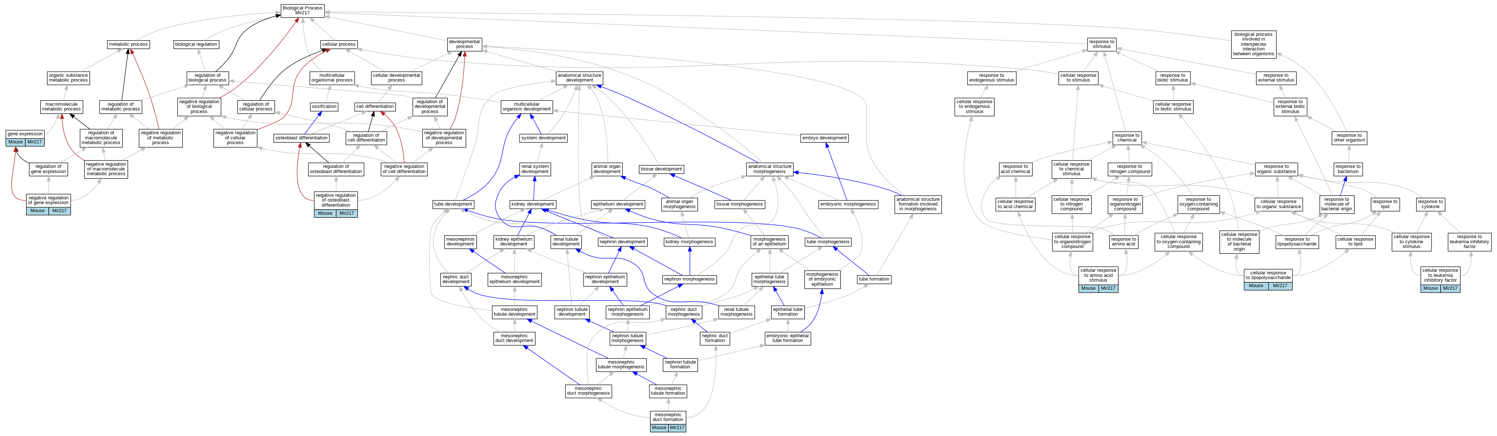Viewport: 1497px width, 436px height.
Task: Click 'macromolecule metabolic process' node
Action: (61, 107)
